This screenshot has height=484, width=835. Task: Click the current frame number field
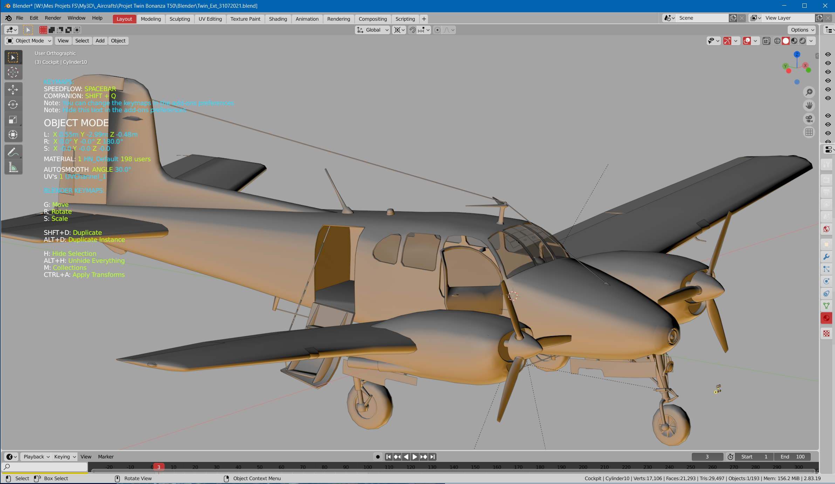(707, 457)
